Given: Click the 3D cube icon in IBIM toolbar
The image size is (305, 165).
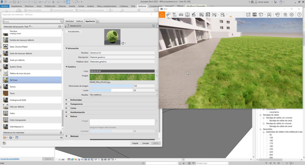Looking at the screenshot, I should click(261, 15).
